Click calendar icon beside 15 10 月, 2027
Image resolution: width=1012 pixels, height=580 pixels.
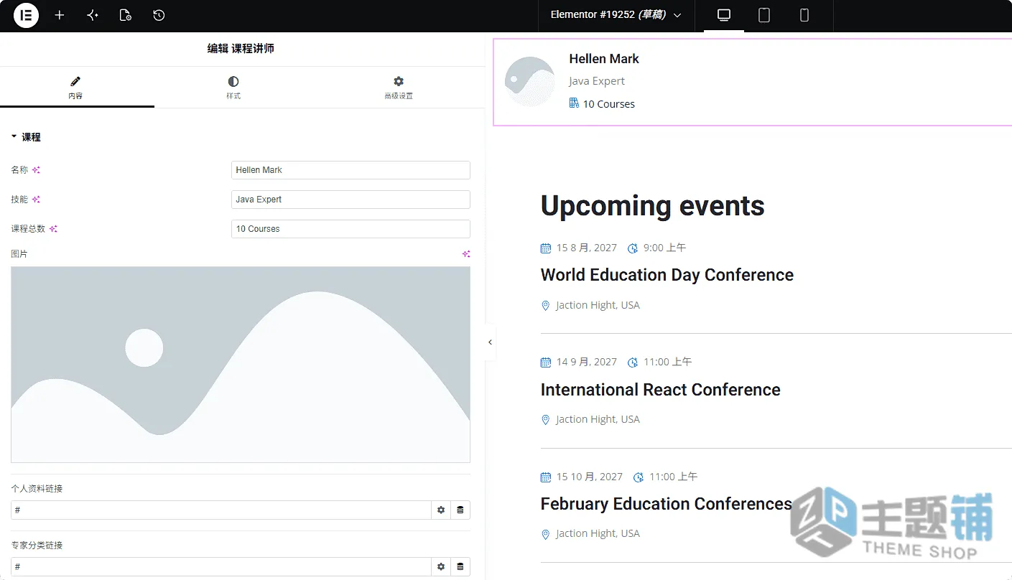point(546,477)
